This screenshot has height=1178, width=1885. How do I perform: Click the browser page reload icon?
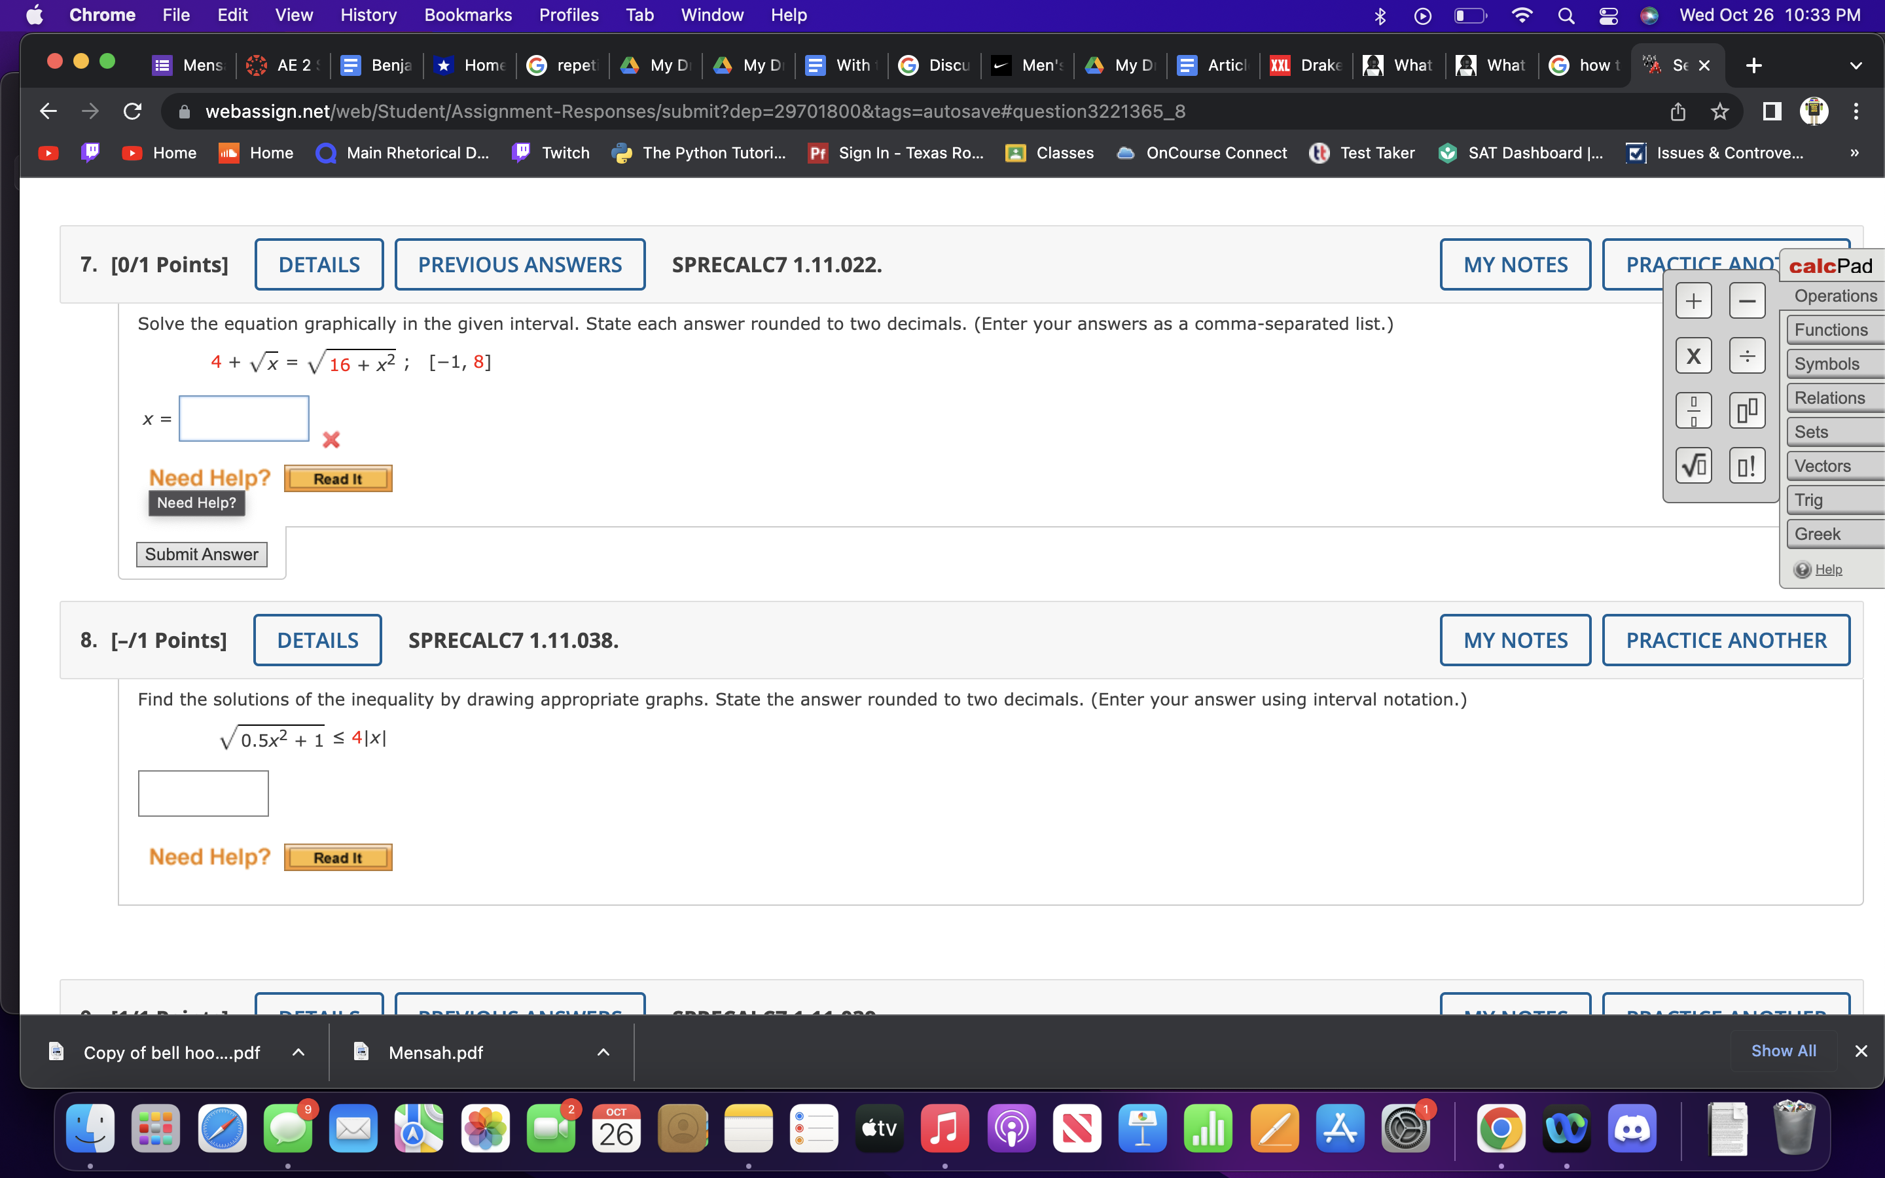pyautogui.click(x=131, y=111)
